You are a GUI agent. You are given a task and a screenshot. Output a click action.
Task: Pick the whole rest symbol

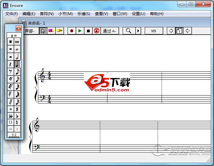click(x=11, y=49)
